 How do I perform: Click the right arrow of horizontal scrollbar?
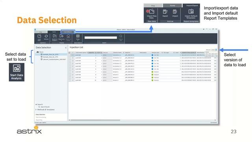coord(215,120)
